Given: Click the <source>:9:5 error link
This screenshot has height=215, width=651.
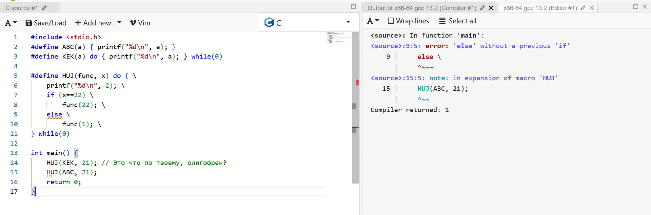Looking at the screenshot, I should (395, 46).
